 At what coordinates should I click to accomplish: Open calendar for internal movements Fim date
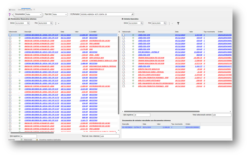pos(51,23)
